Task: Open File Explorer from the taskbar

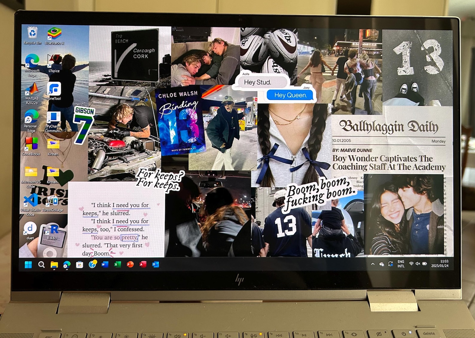Action: (x=54, y=264)
